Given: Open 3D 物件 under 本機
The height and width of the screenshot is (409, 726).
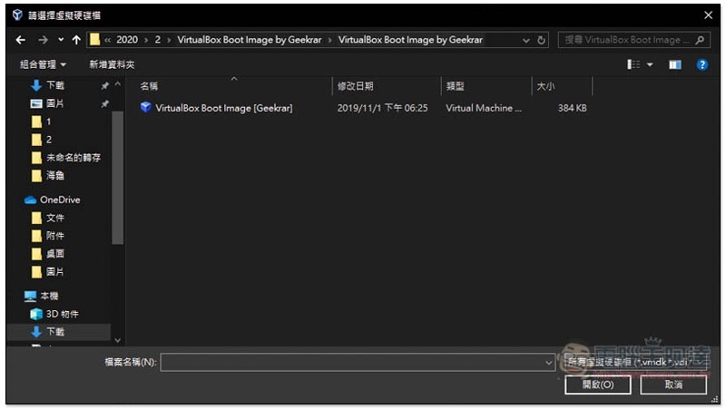Looking at the screenshot, I should (54, 314).
